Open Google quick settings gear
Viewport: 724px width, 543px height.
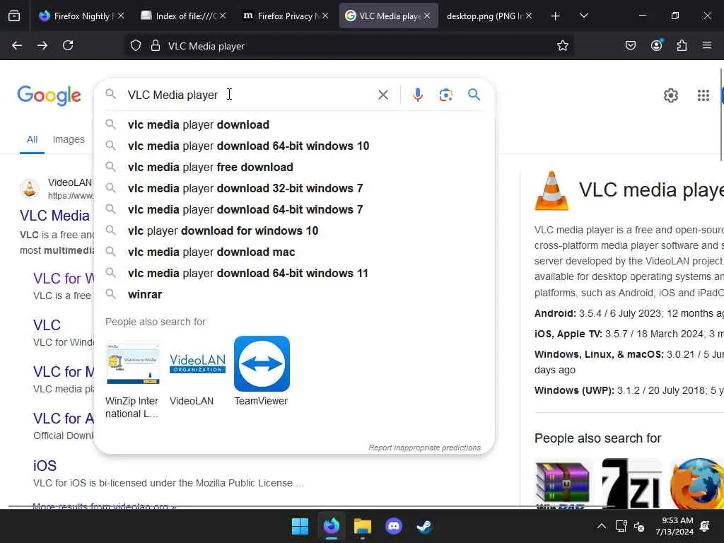point(671,95)
